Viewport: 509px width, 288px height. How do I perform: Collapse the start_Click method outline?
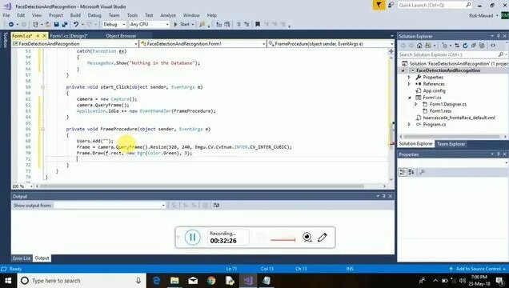(42, 87)
